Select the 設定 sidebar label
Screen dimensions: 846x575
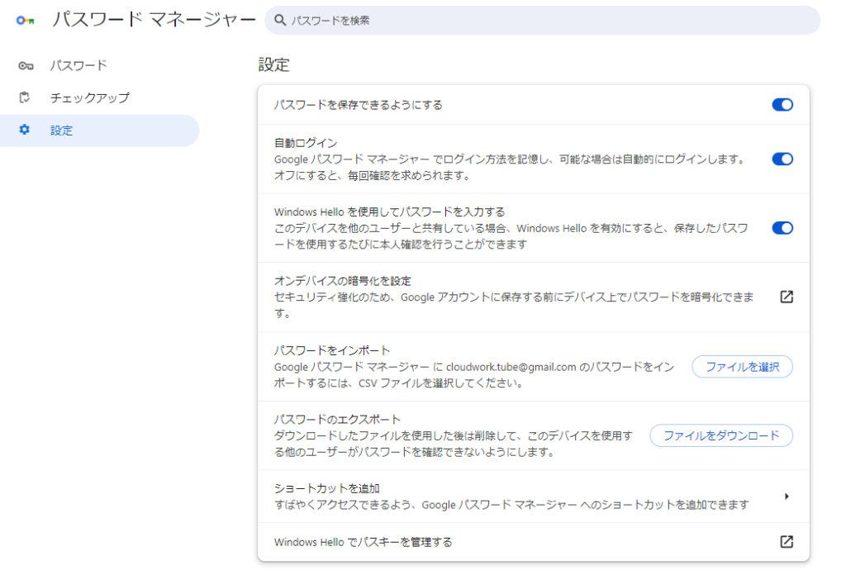tap(61, 131)
